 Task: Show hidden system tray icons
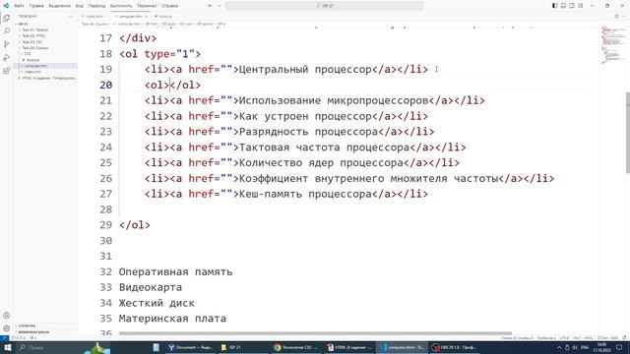[559, 347]
